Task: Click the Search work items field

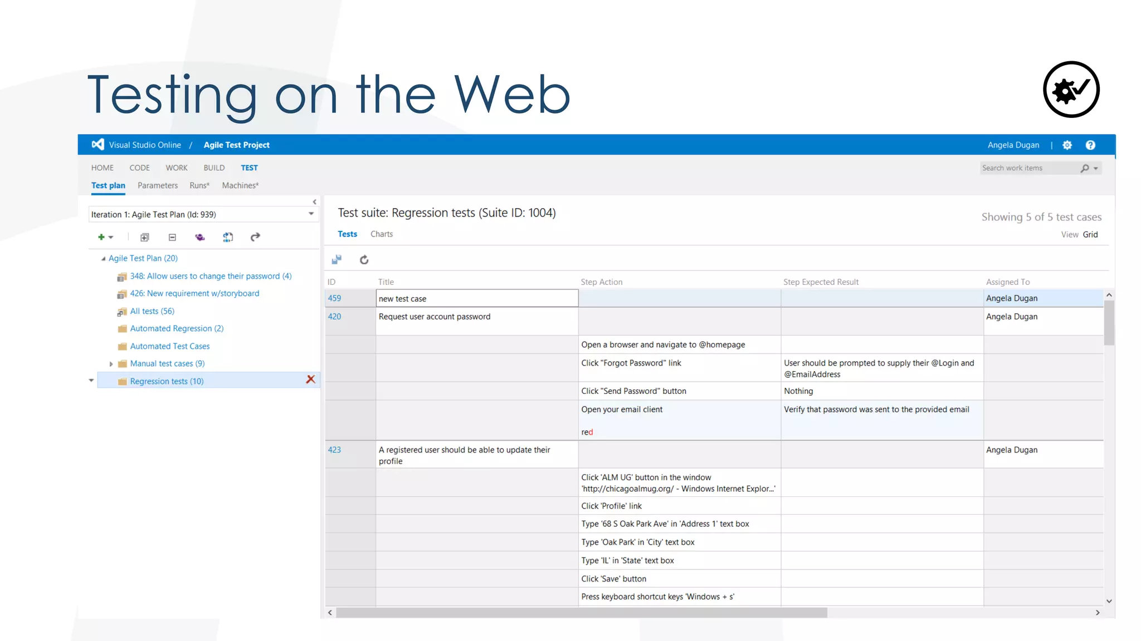Action: [x=1028, y=168]
